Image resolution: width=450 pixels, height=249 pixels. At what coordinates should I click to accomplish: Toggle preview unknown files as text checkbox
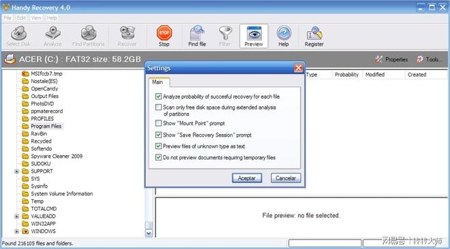(158, 146)
